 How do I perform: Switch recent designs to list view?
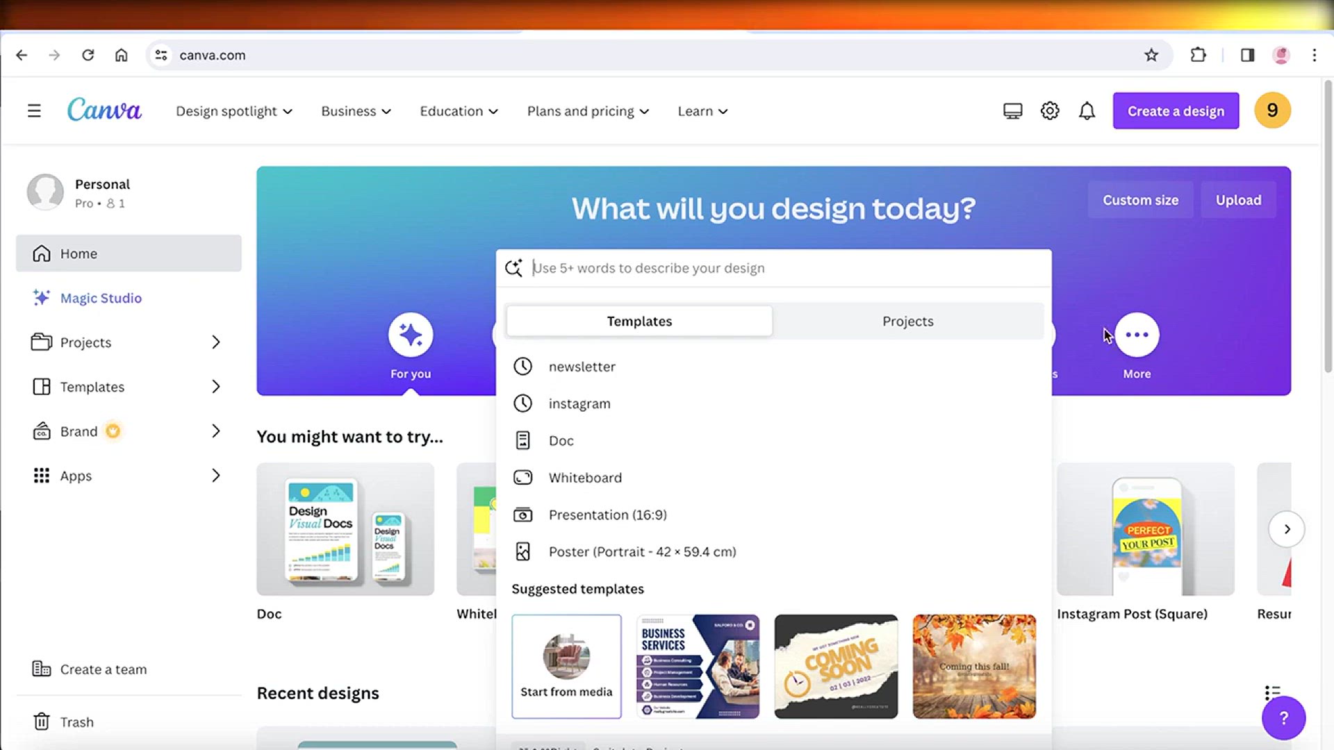(x=1272, y=692)
